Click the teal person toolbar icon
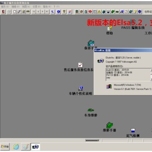The image size is (152, 152). tap(86, 12)
